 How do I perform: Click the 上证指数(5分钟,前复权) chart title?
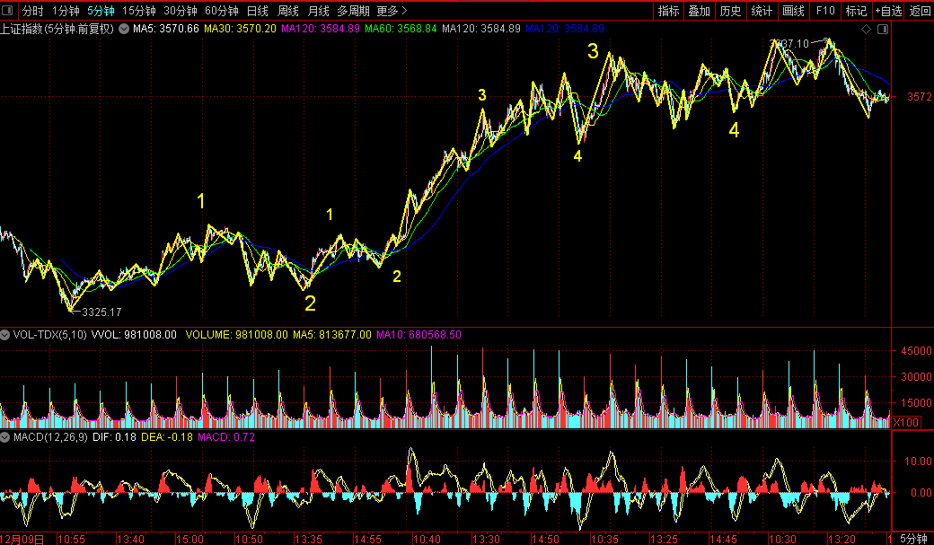[x=57, y=29]
